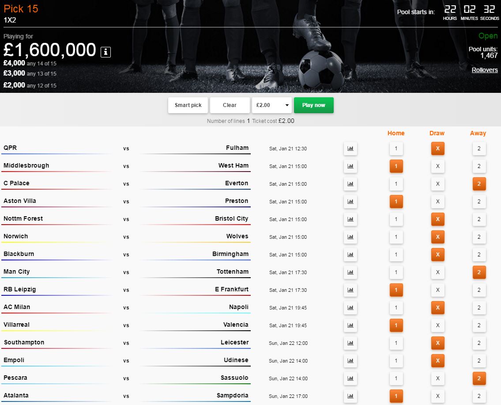Deselect the draw pick for Southampton vs Leicester

[x=437, y=343]
